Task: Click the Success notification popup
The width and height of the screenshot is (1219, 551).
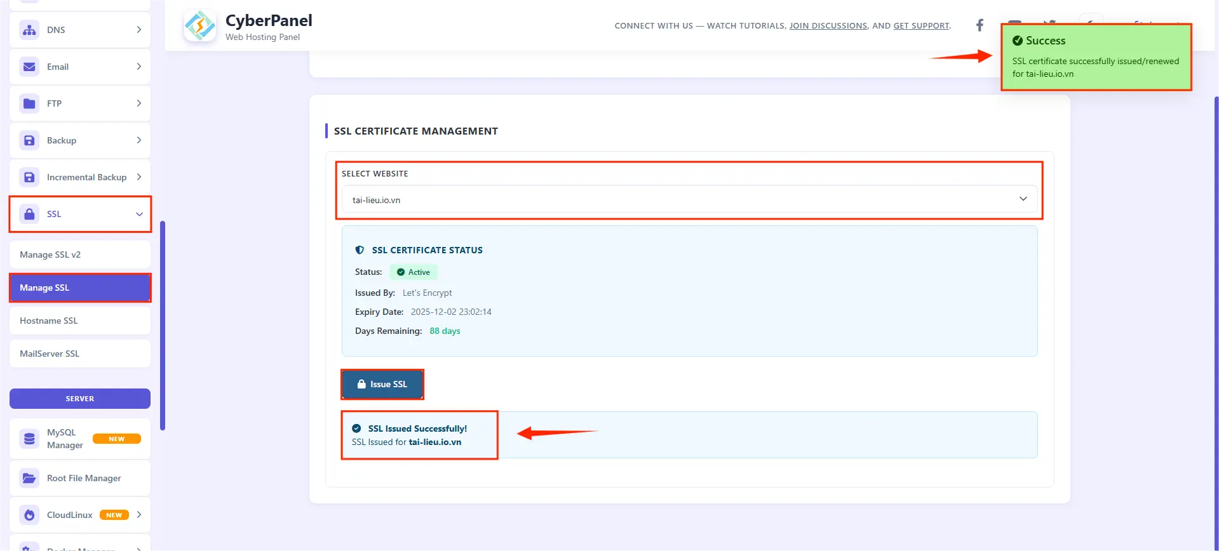Action: tap(1096, 57)
